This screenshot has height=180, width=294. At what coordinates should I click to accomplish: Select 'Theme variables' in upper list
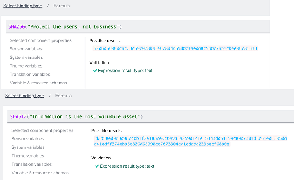pyautogui.click(x=26, y=66)
